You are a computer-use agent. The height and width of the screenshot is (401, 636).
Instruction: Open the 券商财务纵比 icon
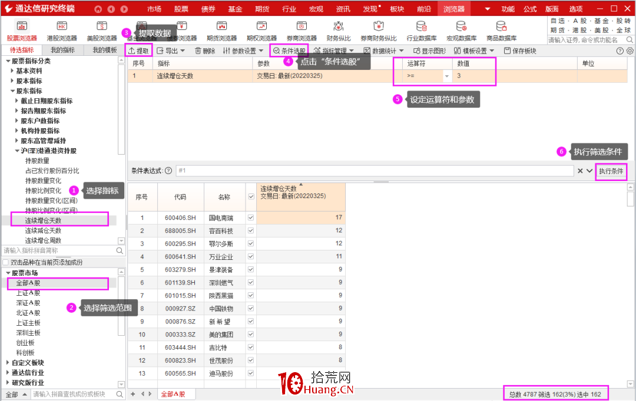point(379,31)
